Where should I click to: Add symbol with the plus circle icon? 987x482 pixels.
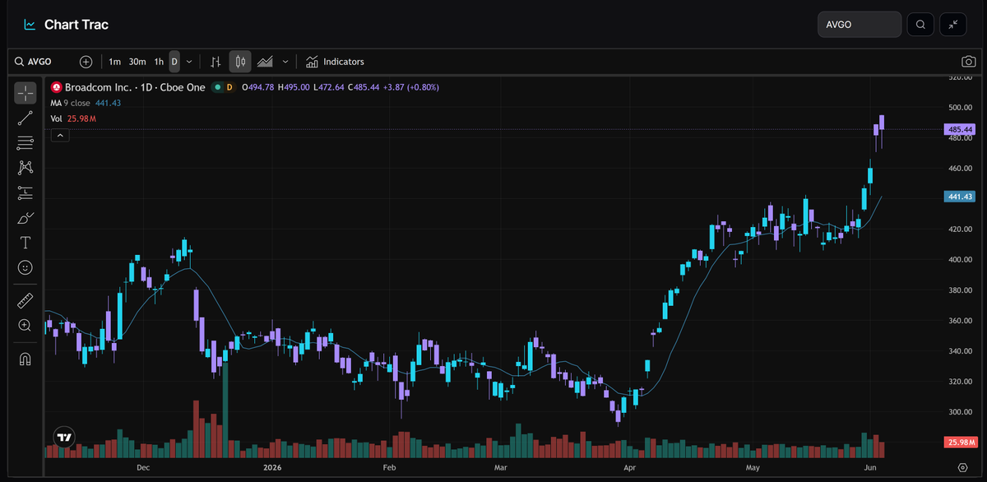(86, 62)
